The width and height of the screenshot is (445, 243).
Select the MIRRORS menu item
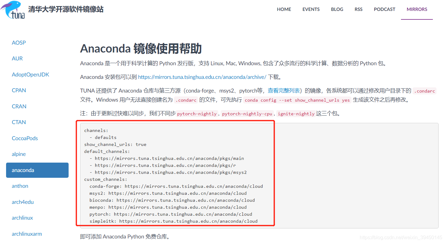click(x=417, y=9)
